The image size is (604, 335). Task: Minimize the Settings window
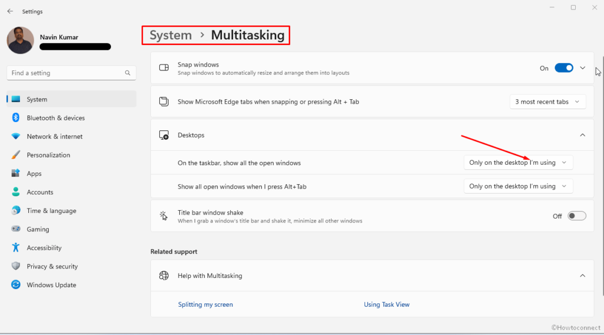tap(552, 7)
